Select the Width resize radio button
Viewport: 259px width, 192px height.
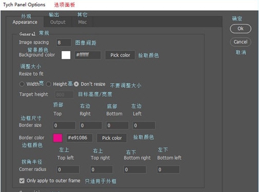[22, 84]
